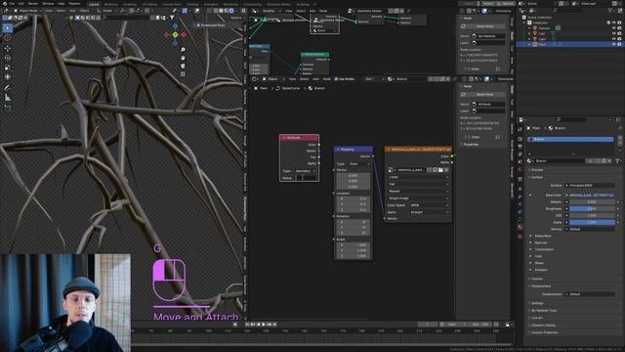The height and width of the screenshot is (352, 625).
Task: Toggle camera view icon in viewport
Action: pyautogui.click(x=183, y=66)
